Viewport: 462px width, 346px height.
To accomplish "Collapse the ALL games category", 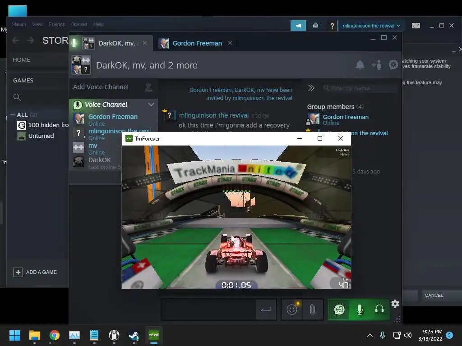I will [x=13, y=115].
